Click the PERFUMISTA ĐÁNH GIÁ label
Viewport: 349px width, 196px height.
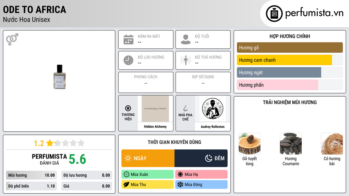tap(49, 159)
